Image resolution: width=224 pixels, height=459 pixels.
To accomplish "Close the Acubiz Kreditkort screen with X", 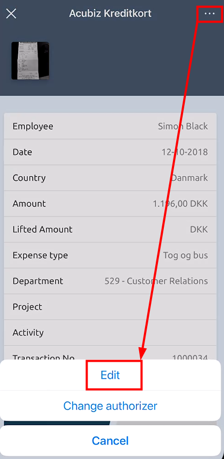I will tap(11, 13).
